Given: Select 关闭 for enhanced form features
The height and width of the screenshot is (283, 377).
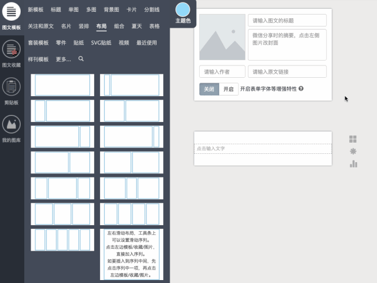Looking at the screenshot, I should (209, 89).
